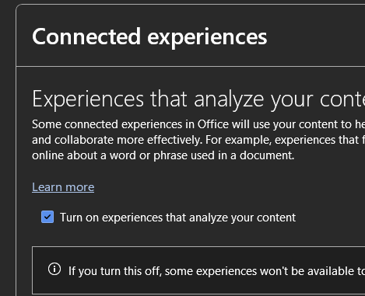
Task: Click the word 'analyze' in the large heading
Action: pyautogui.click(x=229, y=100)
